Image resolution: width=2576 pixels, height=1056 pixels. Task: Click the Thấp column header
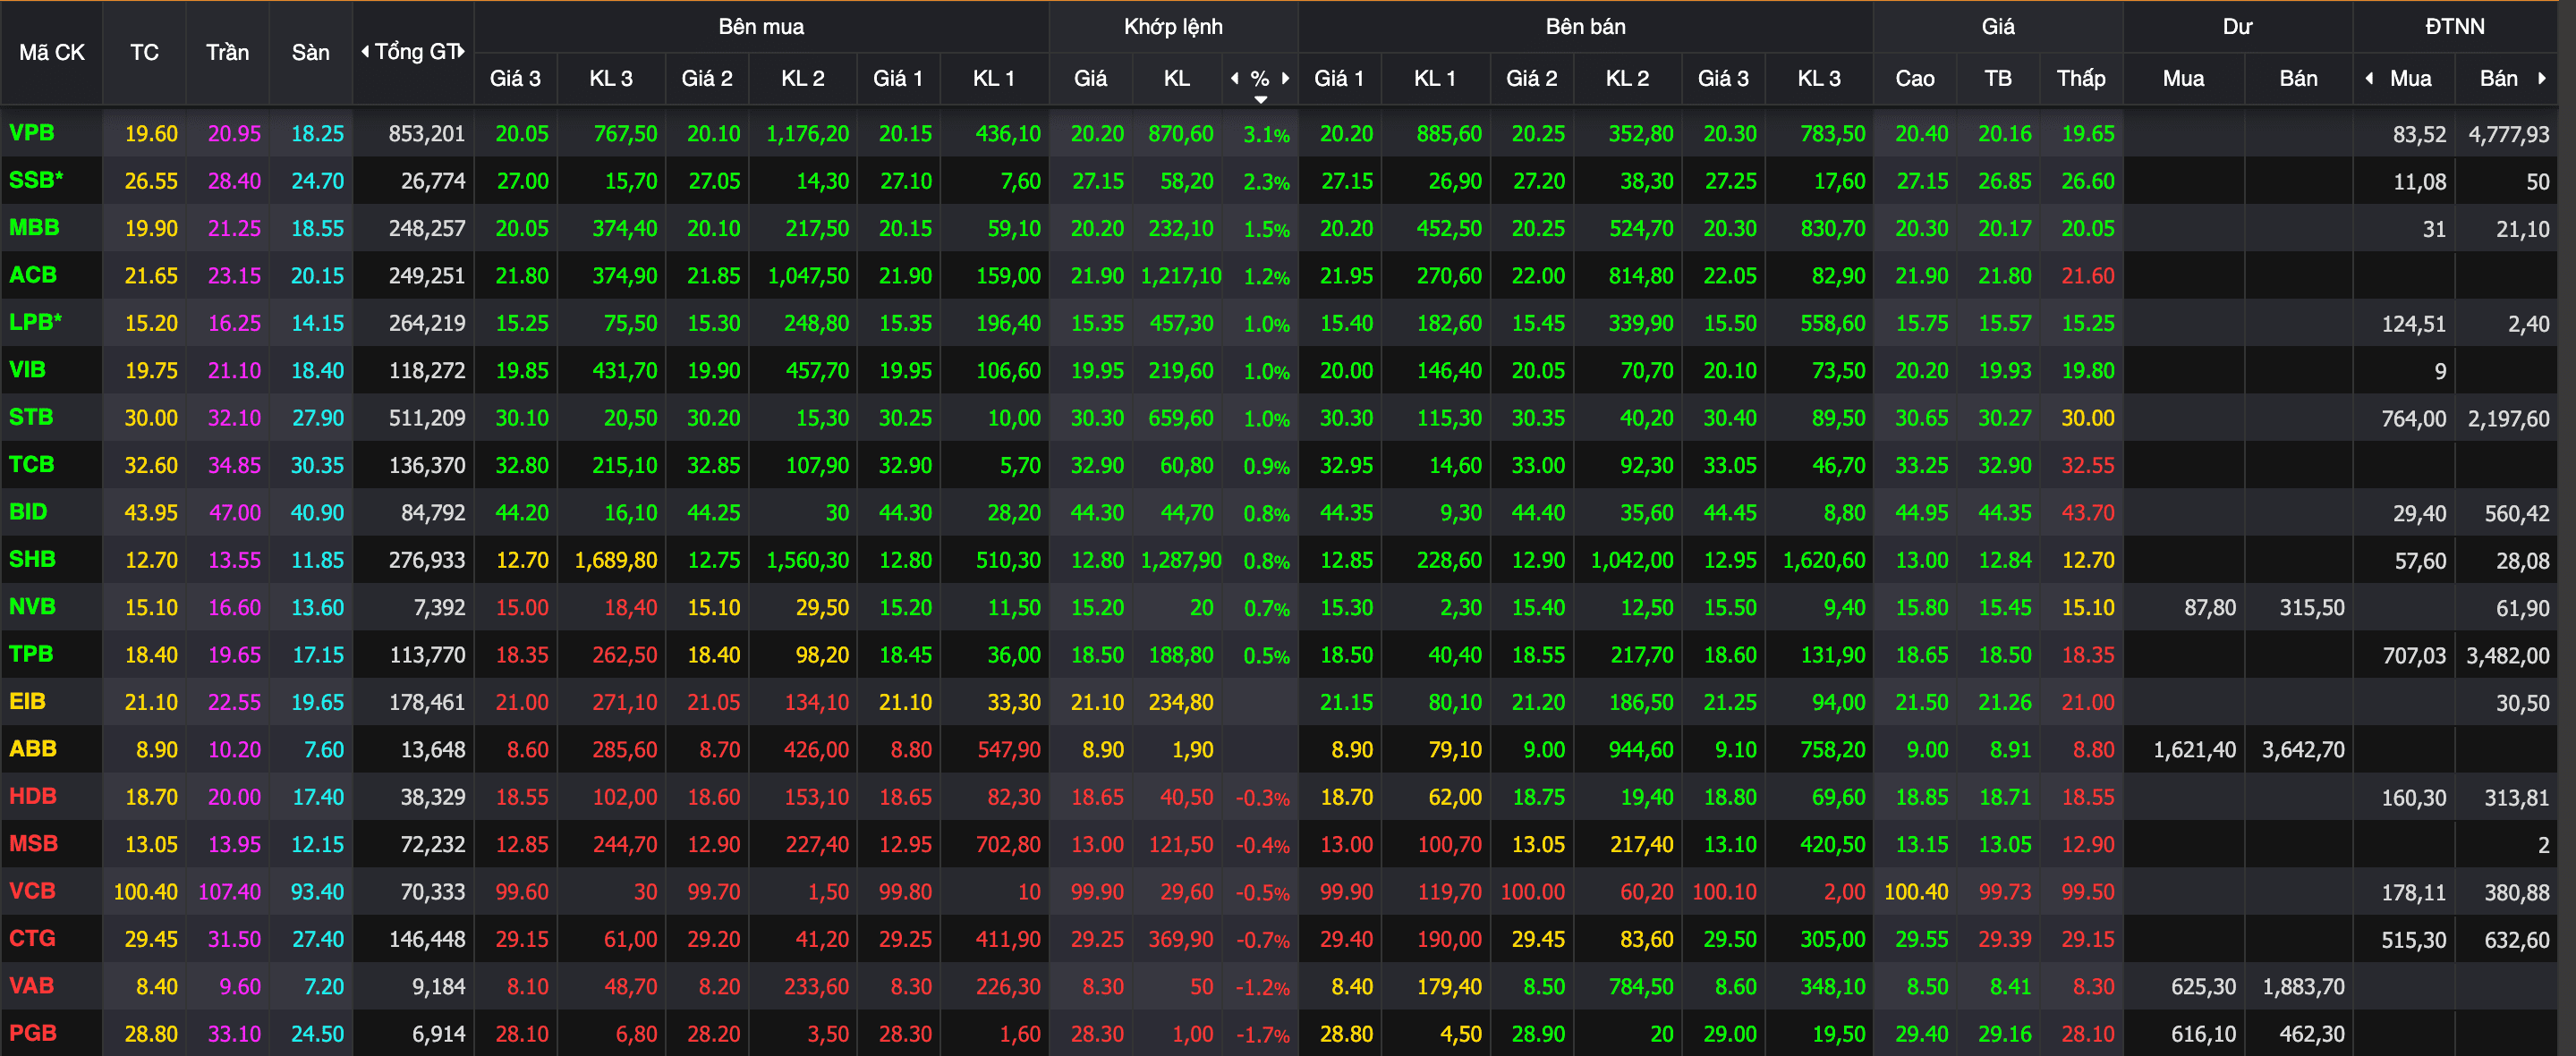[2080, 78]
